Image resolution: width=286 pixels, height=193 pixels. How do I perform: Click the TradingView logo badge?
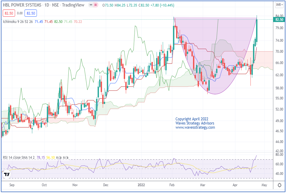[x=7, y=175]
